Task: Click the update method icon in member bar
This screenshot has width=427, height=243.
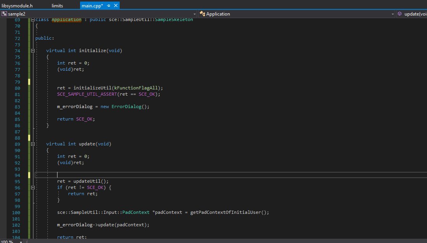Action: click(399, 14)
